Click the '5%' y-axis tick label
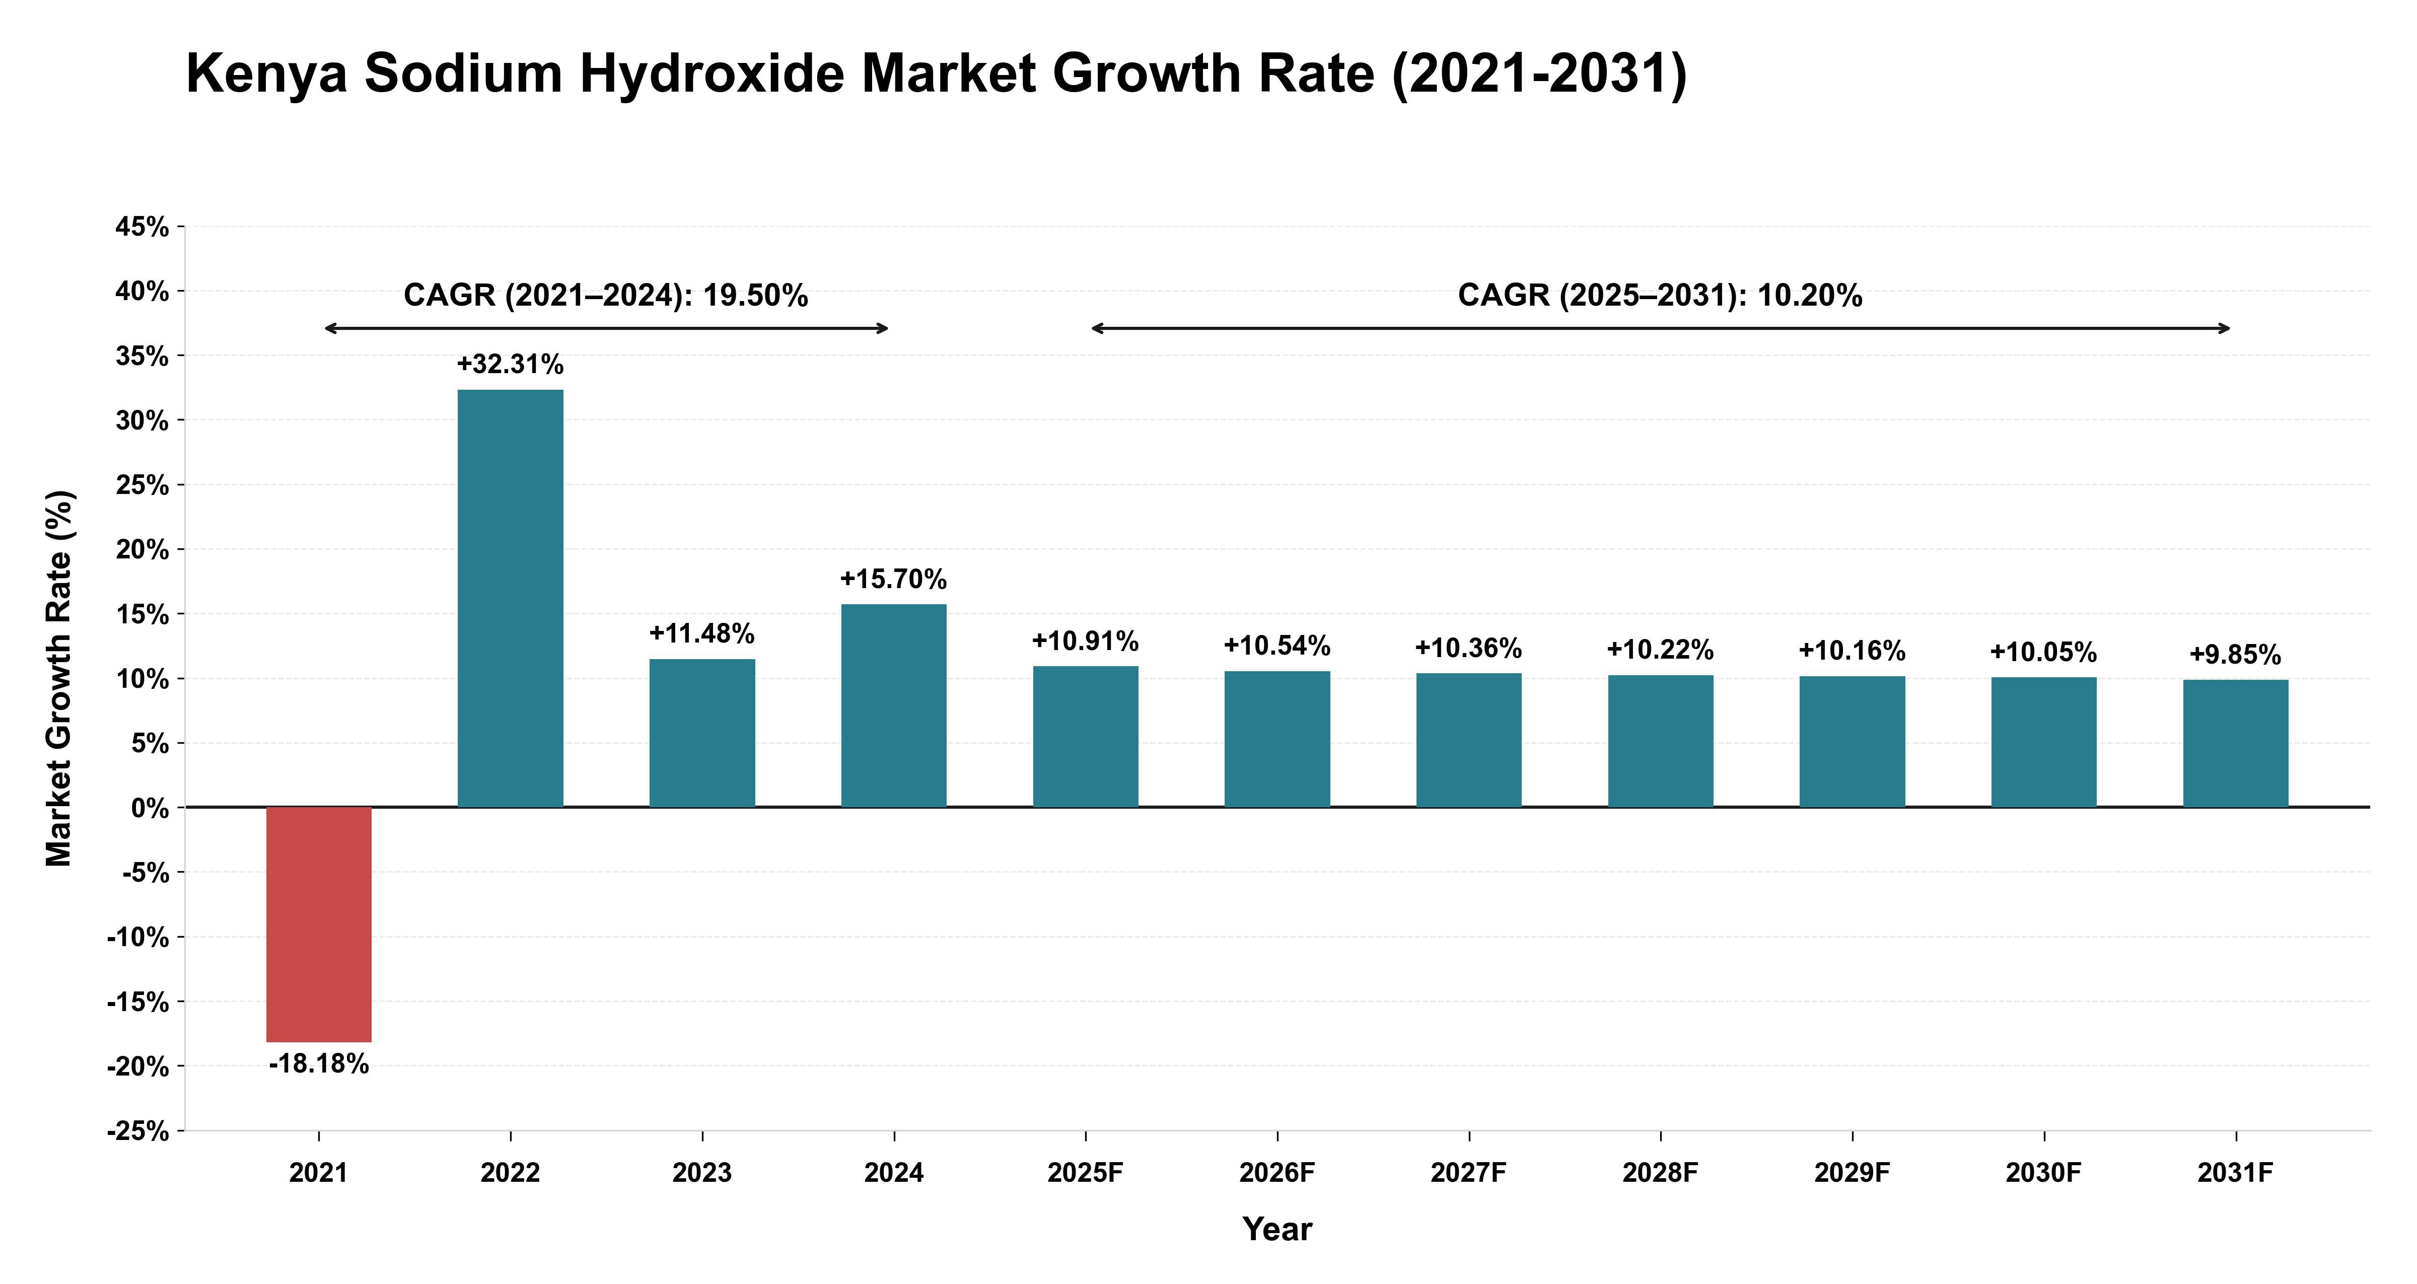This screenshot has height=1284, width=2417. click(x=150, y=744)
